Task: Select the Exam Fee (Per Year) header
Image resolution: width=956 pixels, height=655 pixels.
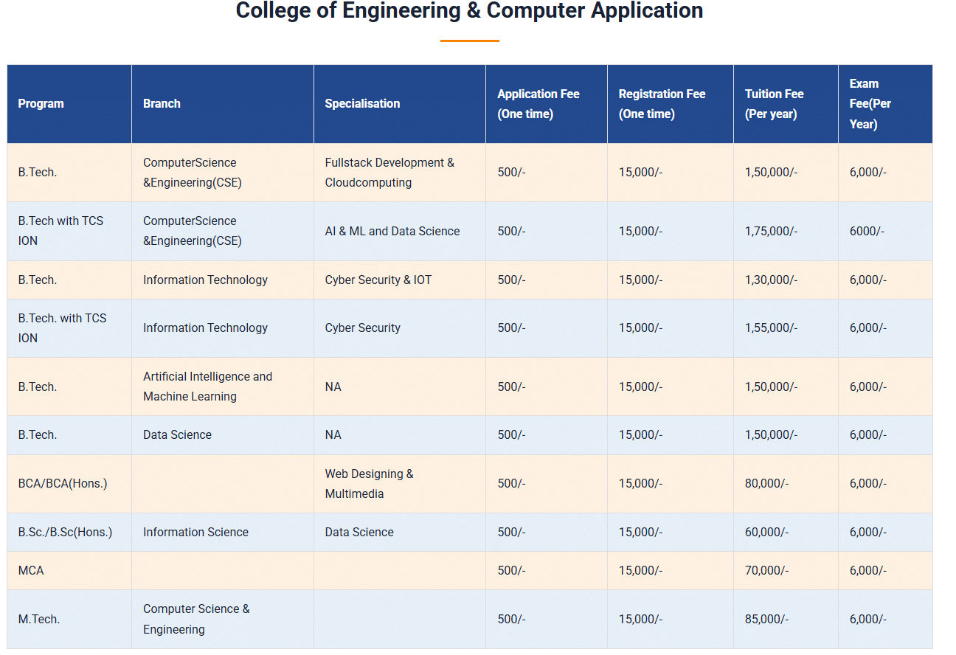Action: click(870, 104)
